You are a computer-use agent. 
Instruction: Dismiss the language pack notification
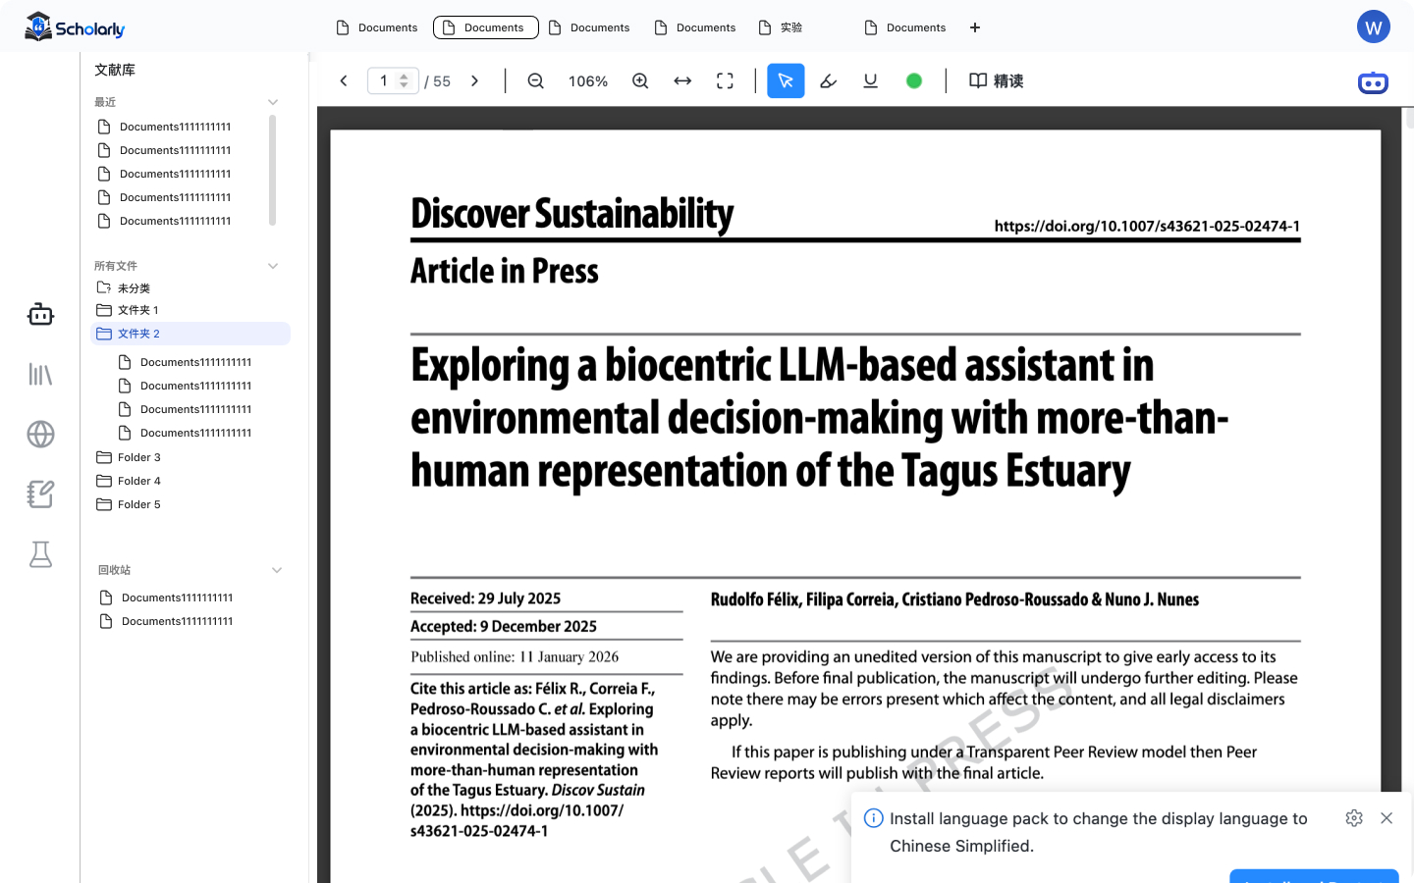(1387, 818)
